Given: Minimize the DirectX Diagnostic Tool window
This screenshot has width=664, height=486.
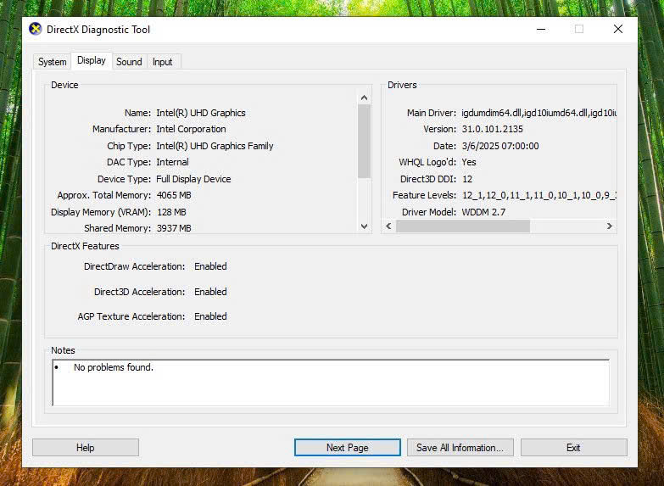Looking at the screenshot, I should 540,29.
